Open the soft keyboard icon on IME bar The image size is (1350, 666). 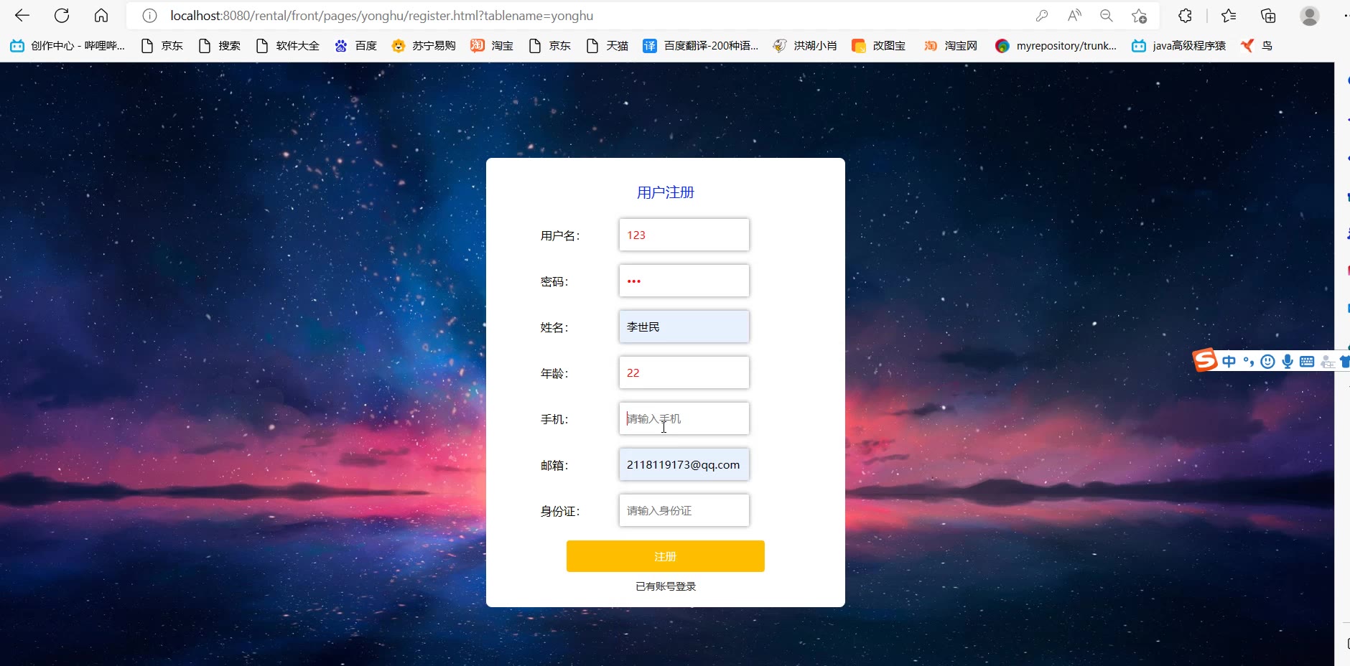[x=1307, y=362]
